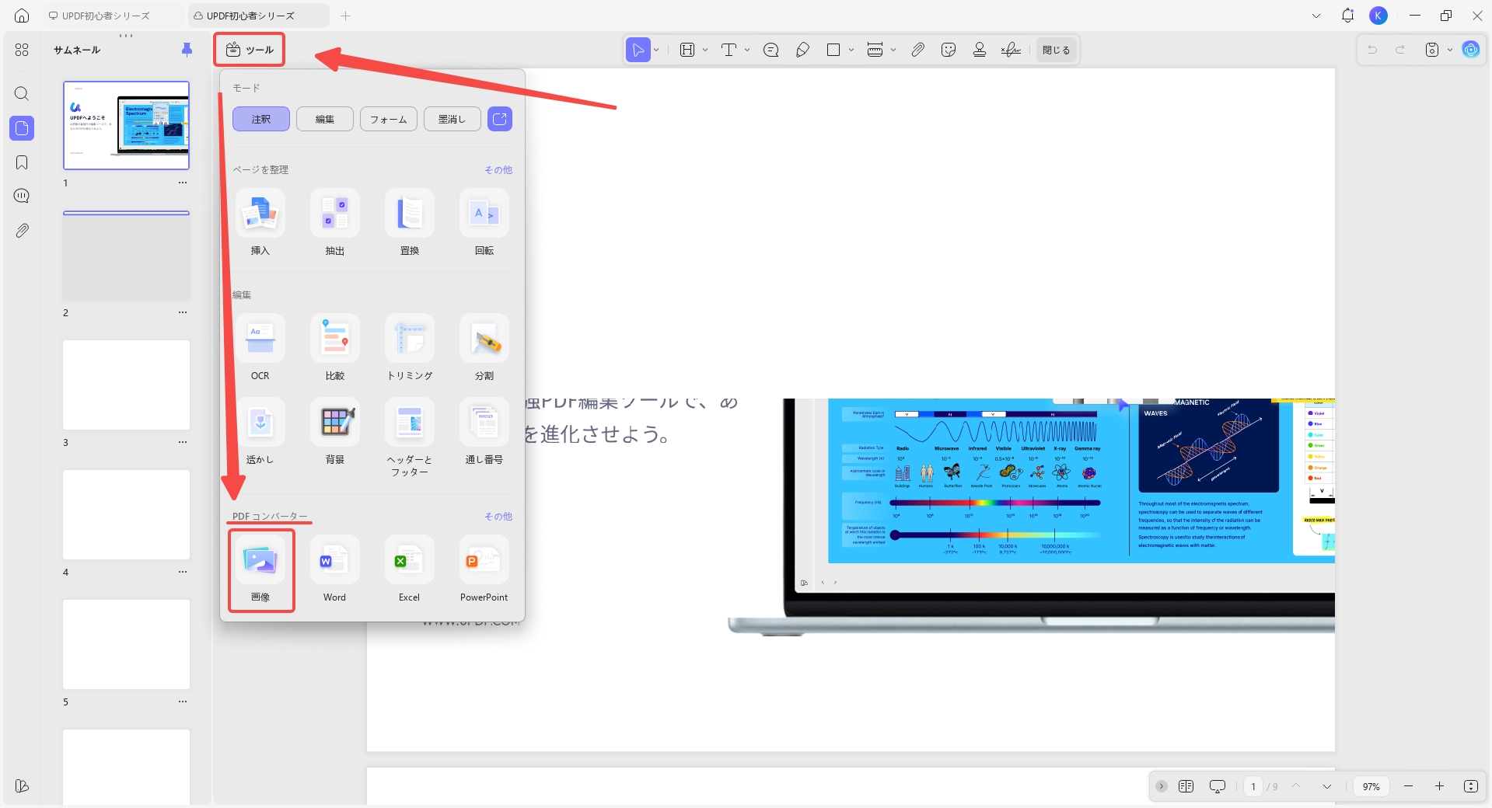This screenshot has height=808, width=1492.
Task: Open bookmarks panel in left sidebar
Action: [x=22, y=162]
